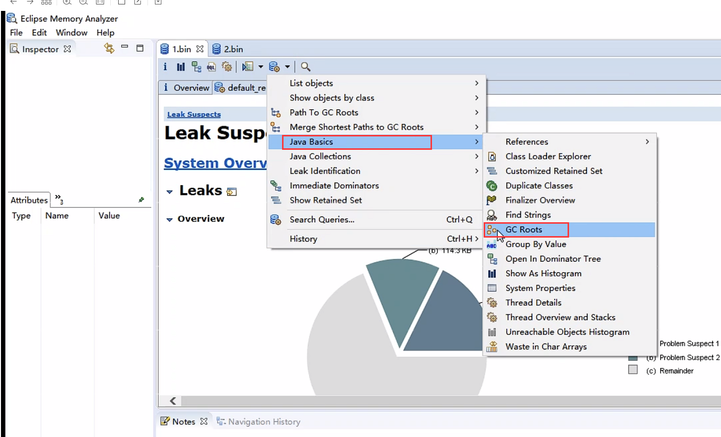Select the Attributes tab in Inspector
This screenshot has width=721, height=437.
pos(29,200)
